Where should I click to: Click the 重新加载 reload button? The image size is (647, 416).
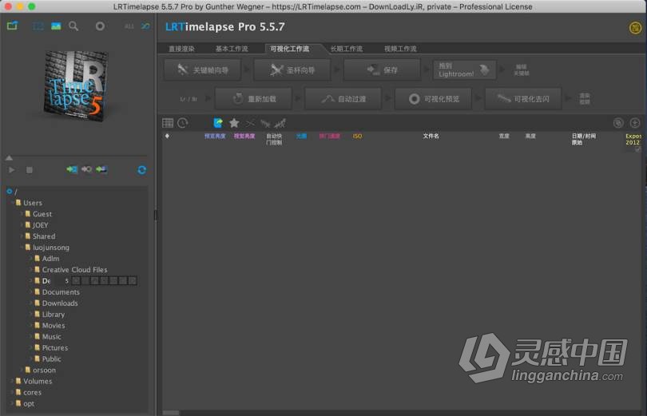point(253,98)
